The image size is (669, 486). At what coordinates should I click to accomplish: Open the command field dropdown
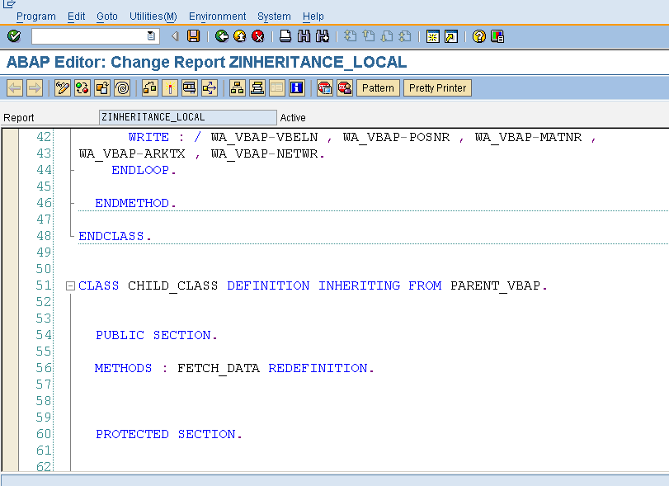150,35
